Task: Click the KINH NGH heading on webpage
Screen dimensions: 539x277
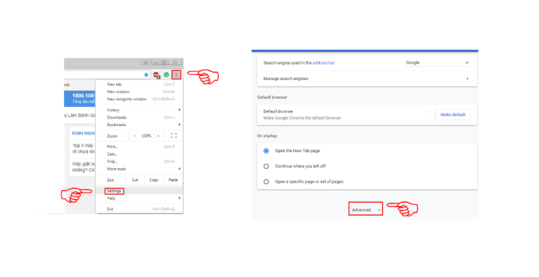Action: click(x=83, y=133)
